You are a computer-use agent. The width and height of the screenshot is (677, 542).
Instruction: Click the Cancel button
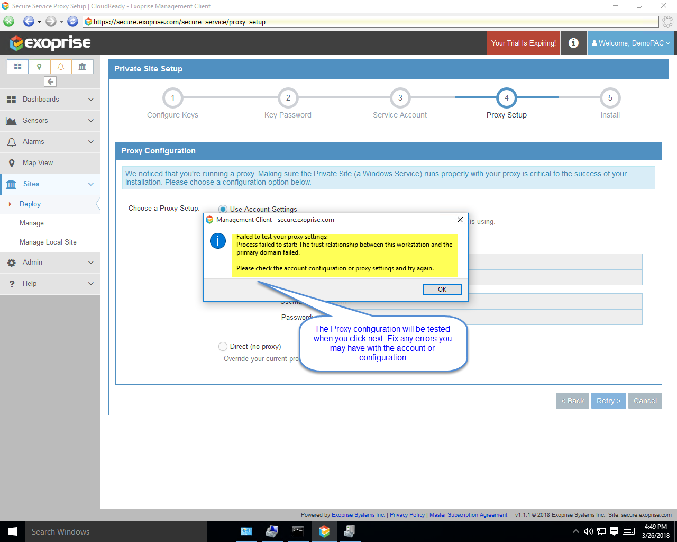(x=645, y=401)
